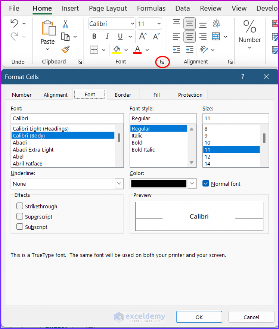The height and width of the screenshot is (329, 279).
Task: Expand the ribbon font size dropdown
Action: point(159,24)
